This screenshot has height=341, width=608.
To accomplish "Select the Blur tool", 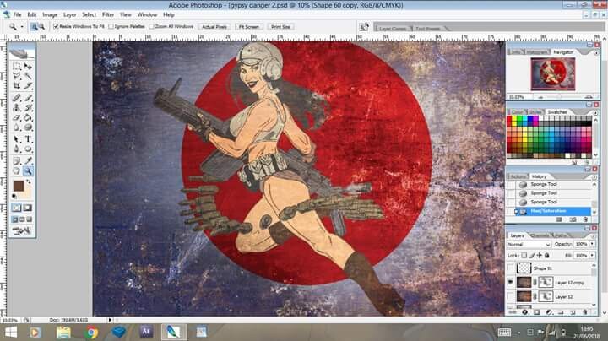I will coord(16,127).
